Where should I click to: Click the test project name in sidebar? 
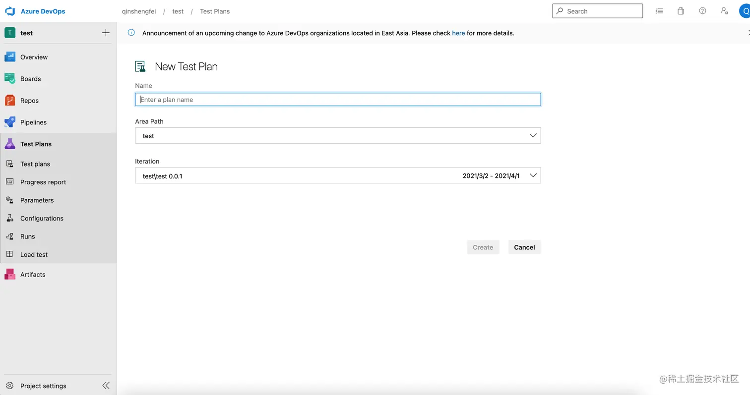27,33
